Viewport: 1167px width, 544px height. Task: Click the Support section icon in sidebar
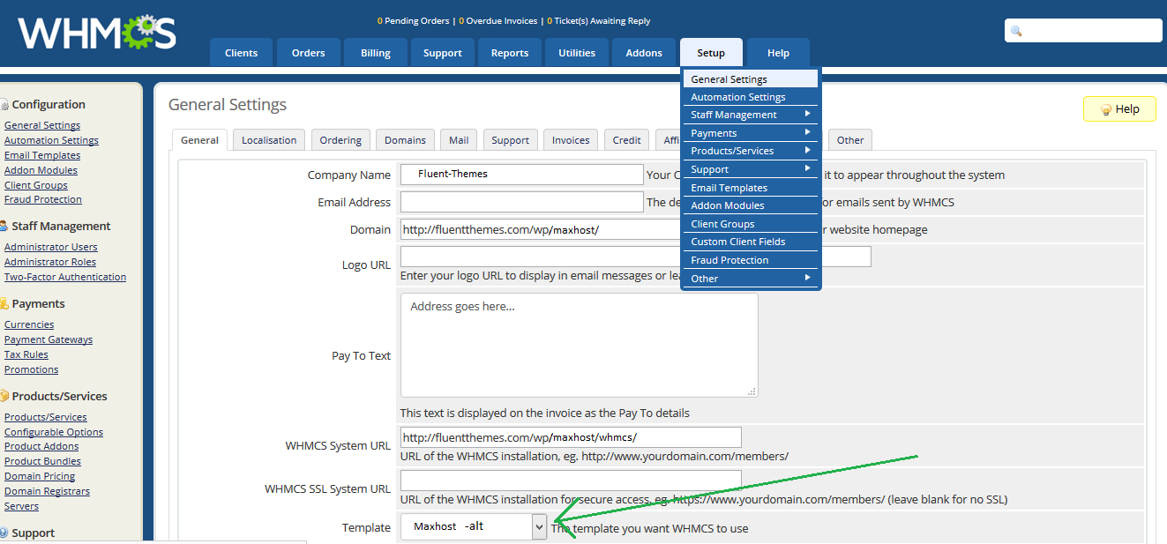click(x=4, y=533)
